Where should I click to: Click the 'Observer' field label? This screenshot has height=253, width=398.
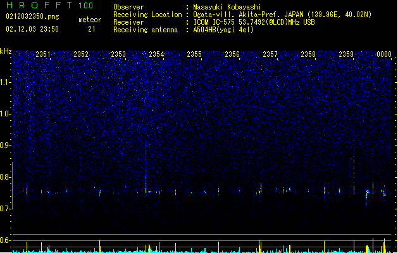(128, 7)
